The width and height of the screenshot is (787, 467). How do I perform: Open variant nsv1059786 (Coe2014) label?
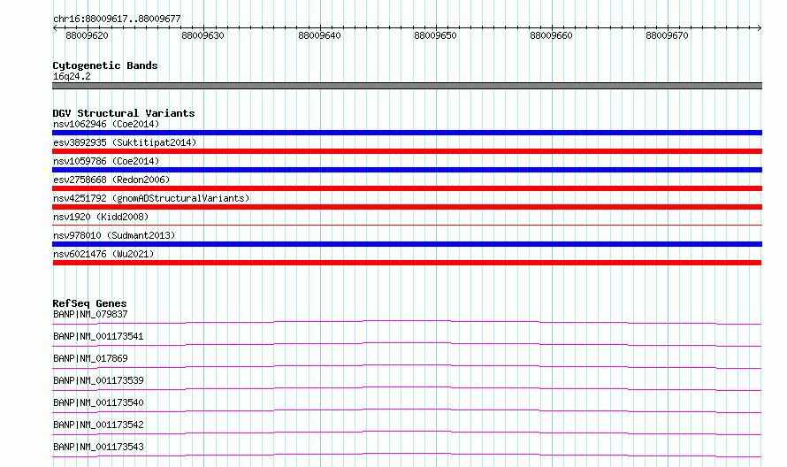[106, 161]
